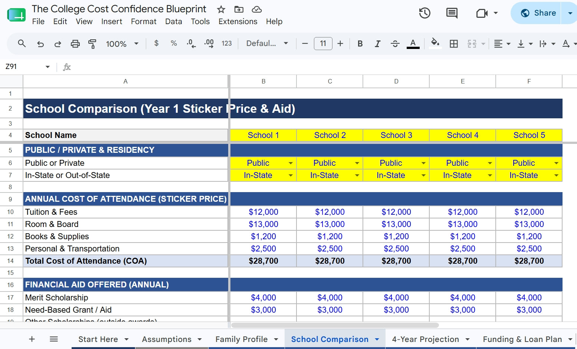Move document to a folder
The height and width of the screenshot is (349, 577).
click(239, 9)
